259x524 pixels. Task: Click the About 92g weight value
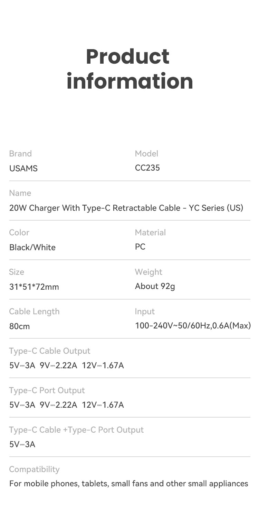click(155, 286)
